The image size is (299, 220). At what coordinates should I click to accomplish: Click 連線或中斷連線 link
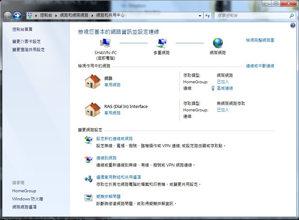[x=260, y=66]
